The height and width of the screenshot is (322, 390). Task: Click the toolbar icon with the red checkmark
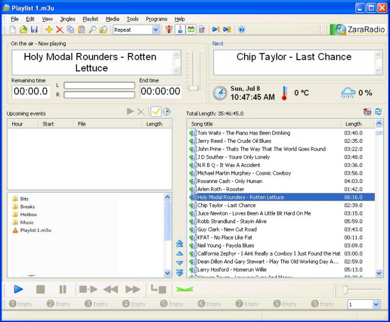point(202,30)
